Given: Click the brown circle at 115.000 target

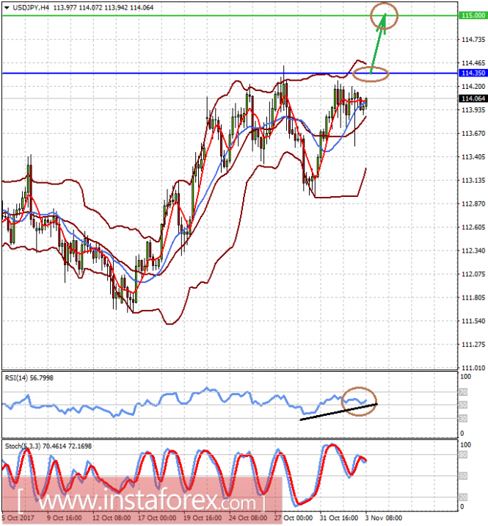Looking at the screenshot, I should click(384, 14).
